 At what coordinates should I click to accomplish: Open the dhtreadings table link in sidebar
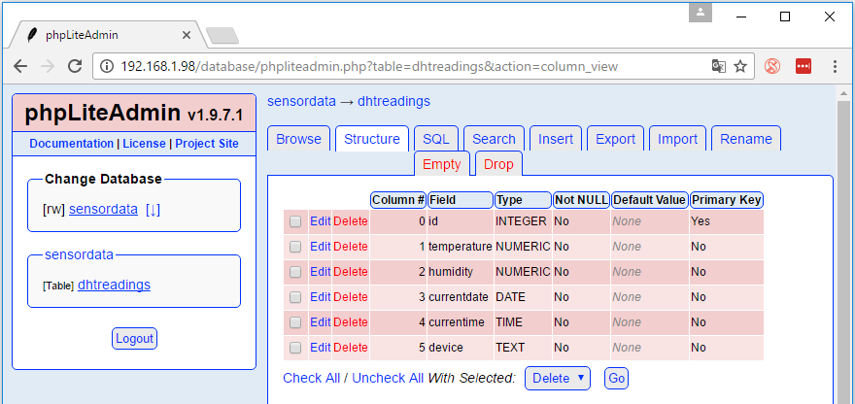[114, 285]
